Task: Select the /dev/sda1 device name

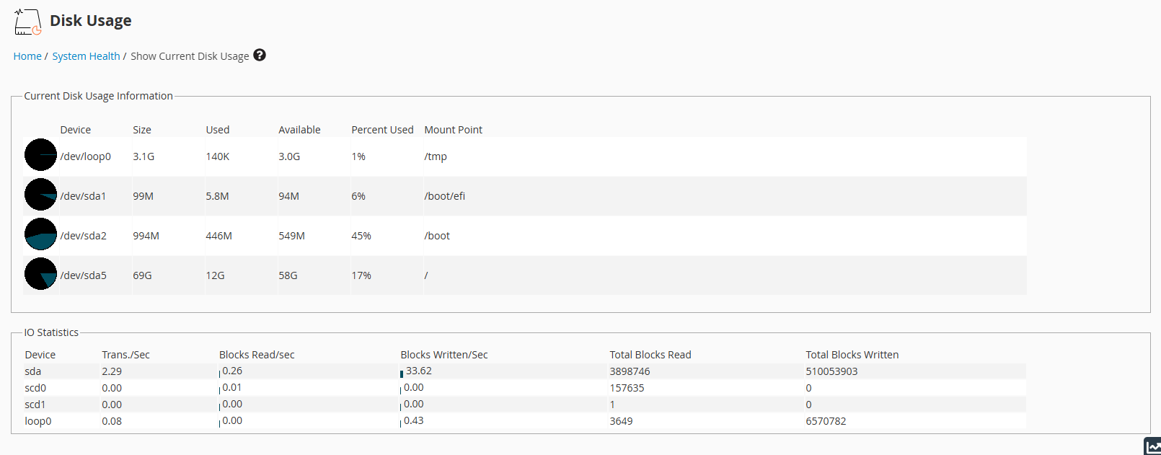Action: pyautogui.click(x=83, y=196)
